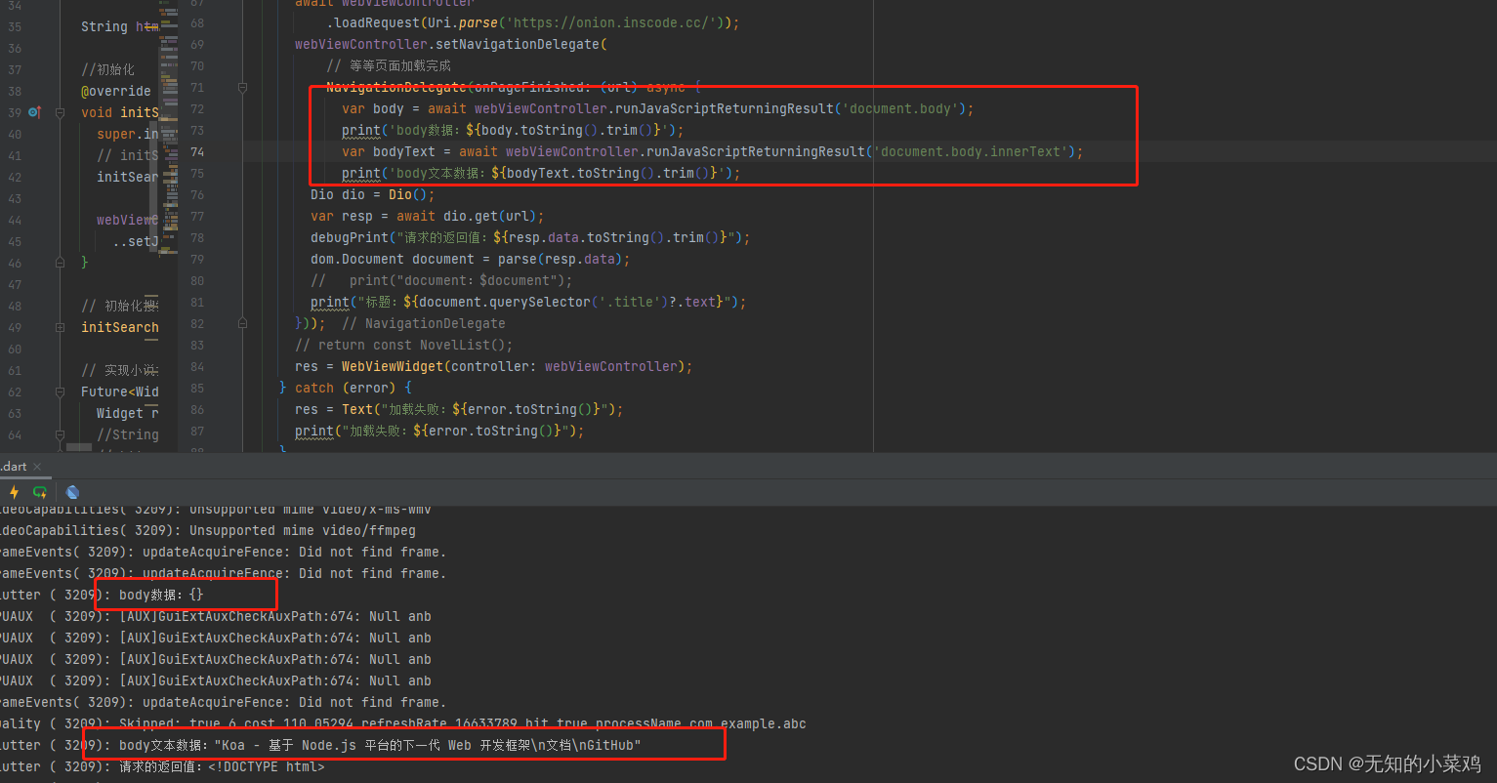Click 'void initS' on line 39

tap(120, 112)
